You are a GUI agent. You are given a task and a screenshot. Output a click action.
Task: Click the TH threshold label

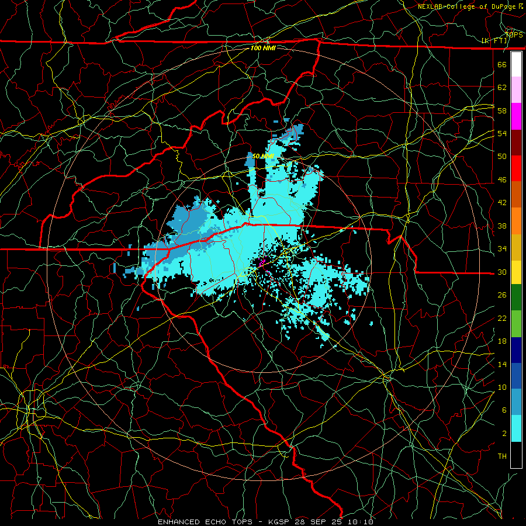click(502, 456)
